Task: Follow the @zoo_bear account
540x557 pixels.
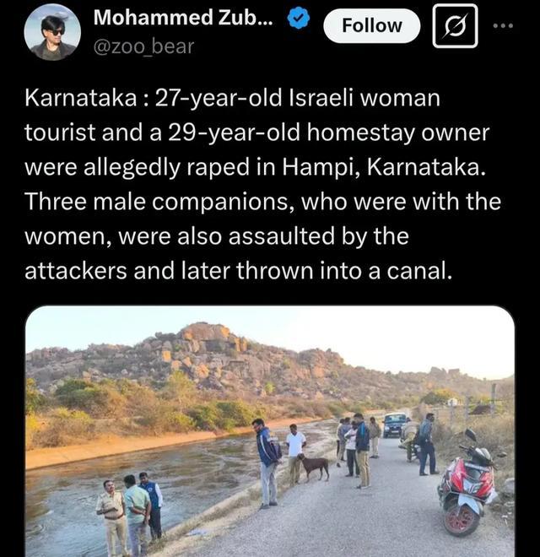Action: point(371,26)
